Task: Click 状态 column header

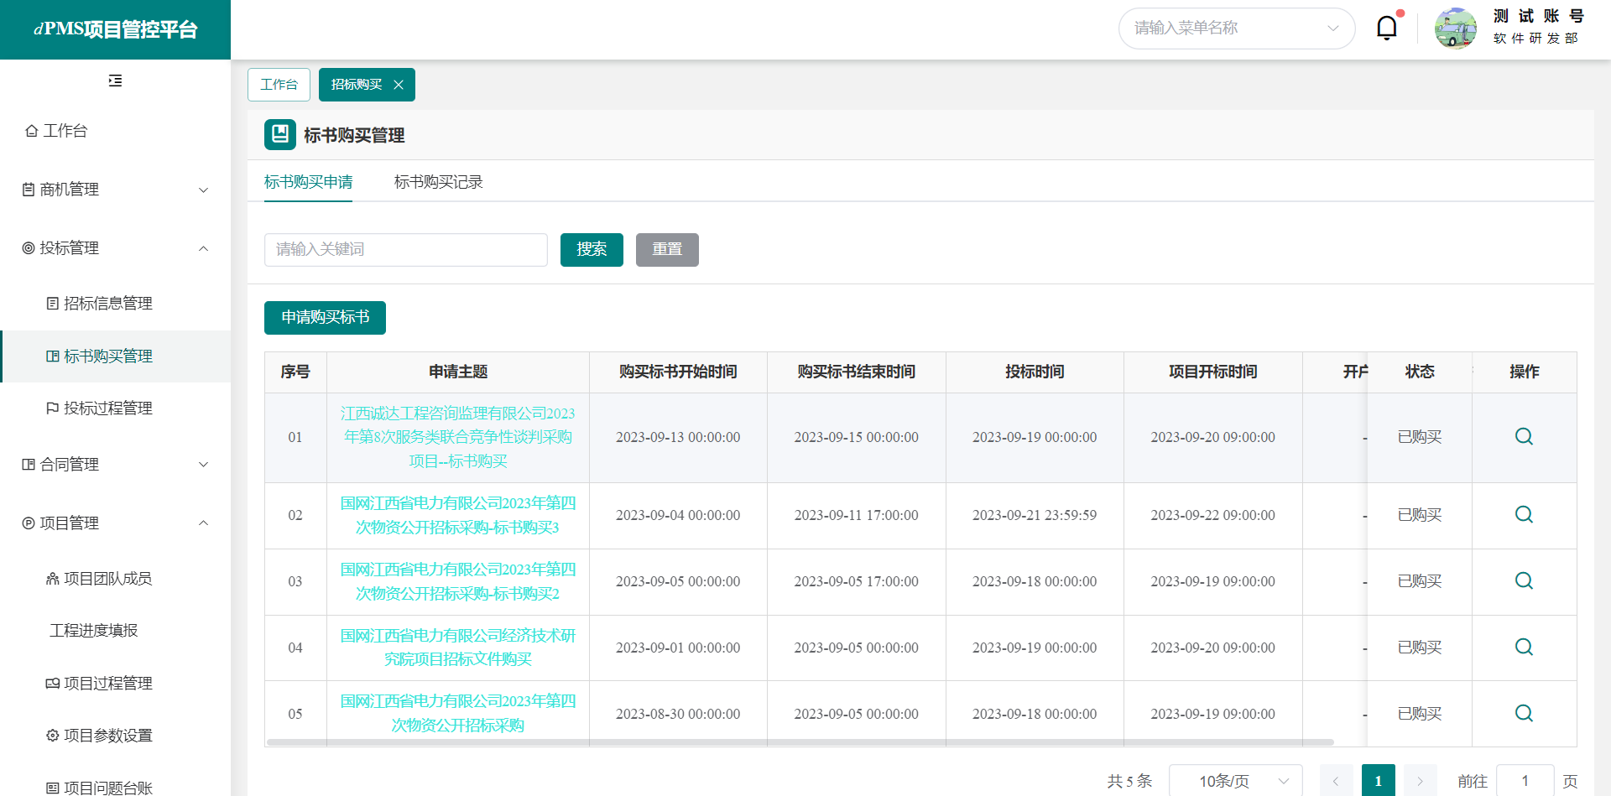Action: pyautogui.click(x=1420, y=372)
